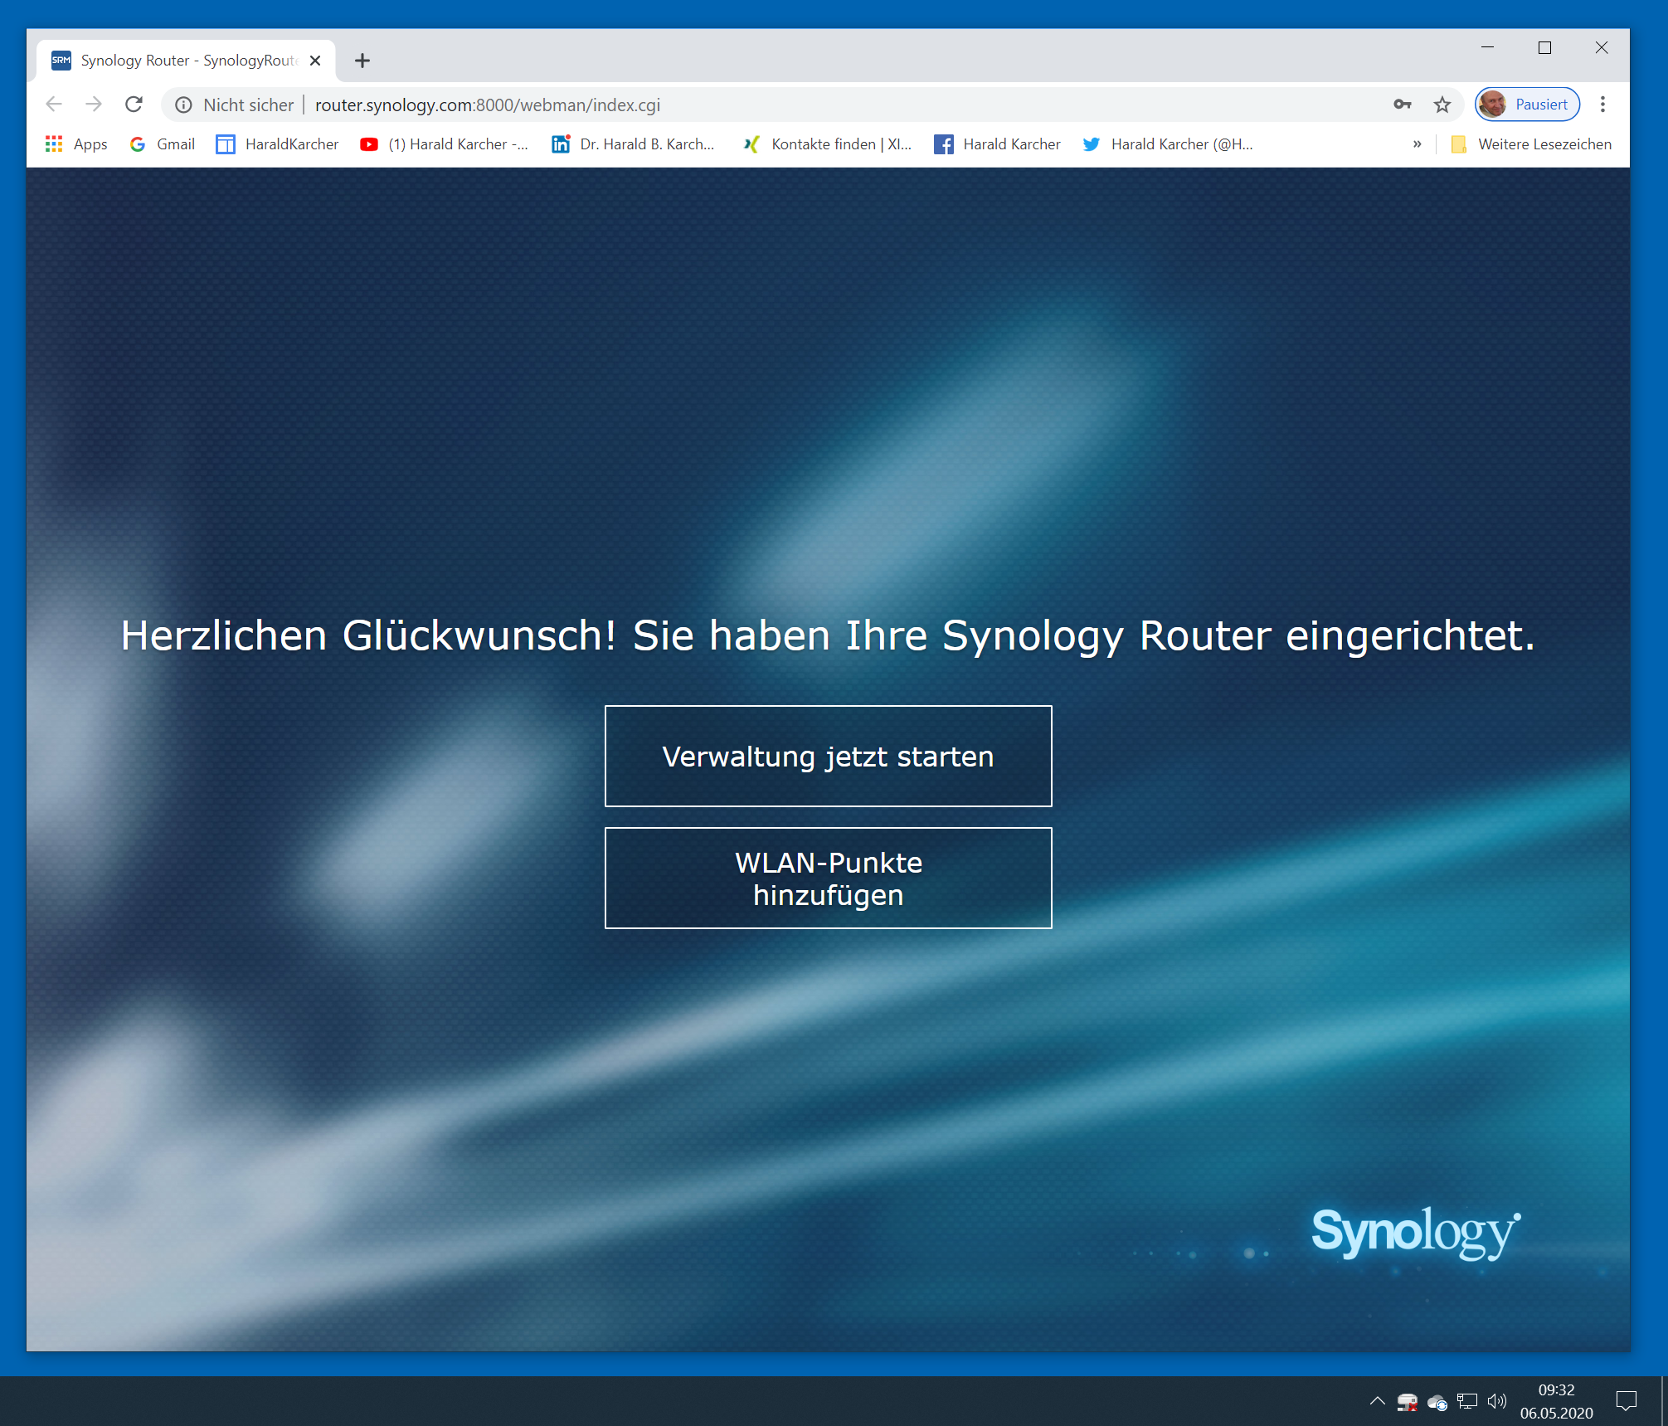Bookmark this page with star icon

point(1442,105)
